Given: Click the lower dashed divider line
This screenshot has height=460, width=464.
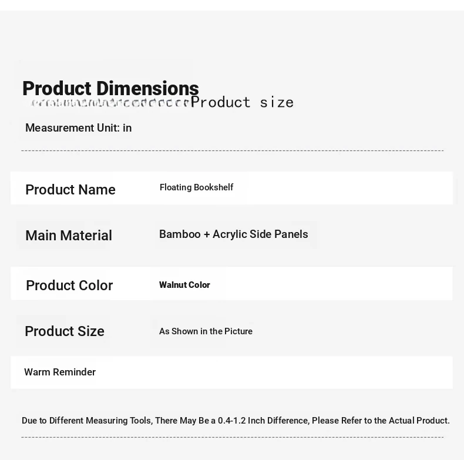Looking at the screenshot, I should pos(233,437).
